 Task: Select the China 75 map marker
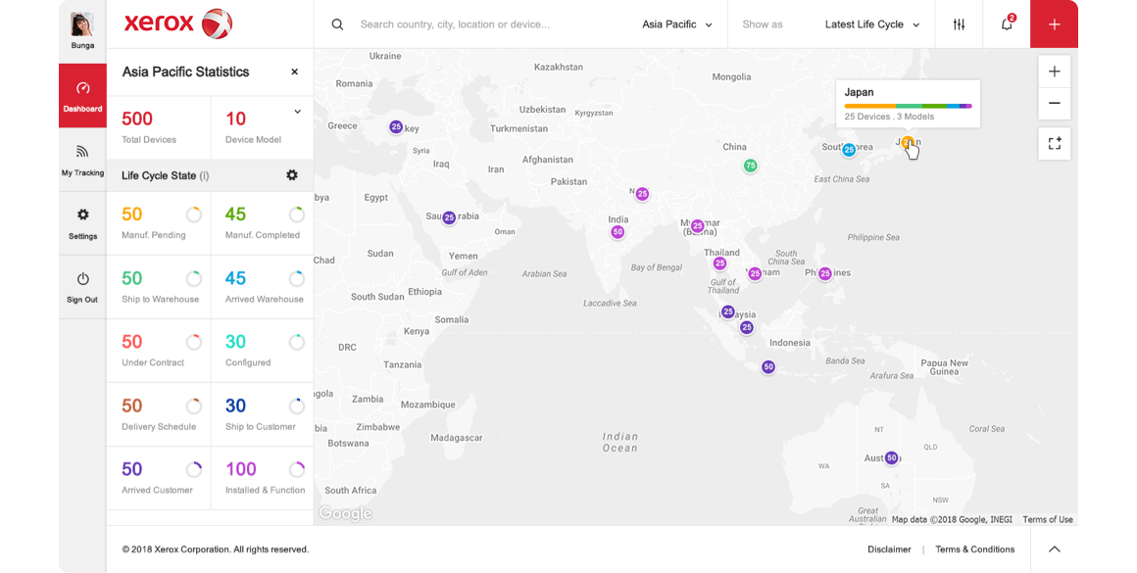pyautogui.click(x=751, y=166)
